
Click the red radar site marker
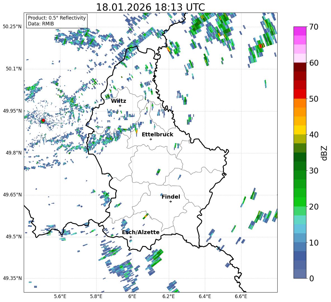click(x=43, y=120)
